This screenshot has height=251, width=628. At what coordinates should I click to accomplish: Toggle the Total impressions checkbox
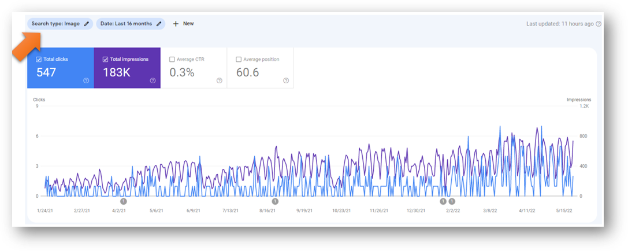[105, 60]
